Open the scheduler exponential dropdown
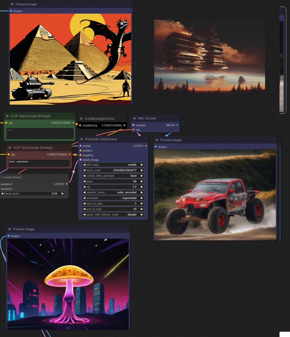This screenshot has height=337, width=290. pos(113,198)
